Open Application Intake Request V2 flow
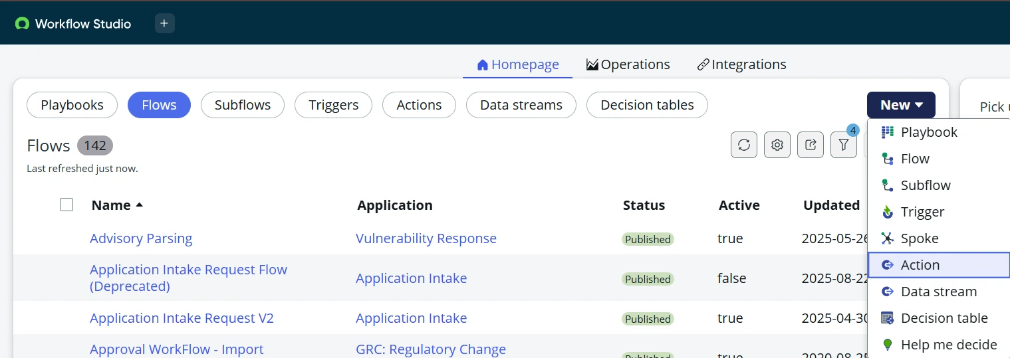The image size is (1010, 358). click(x=182, y=318)
